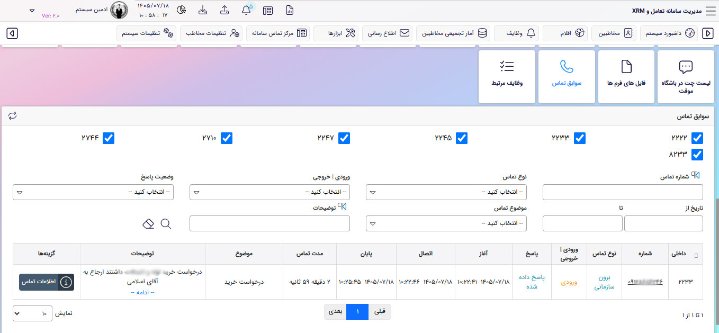This screenshot has width=719, height=333.
Task: Run search with magnifier icon
Action: [166, 223]
